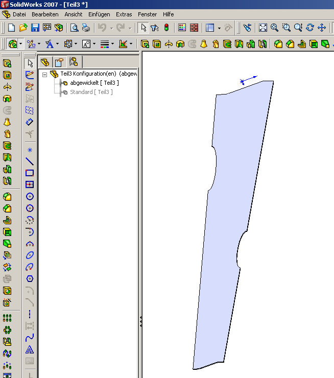This screenshot has width=334, height=378.
Task: Select the abgewickelt [ Teil3 ] configuration
Action: click(x=94, y=83)
